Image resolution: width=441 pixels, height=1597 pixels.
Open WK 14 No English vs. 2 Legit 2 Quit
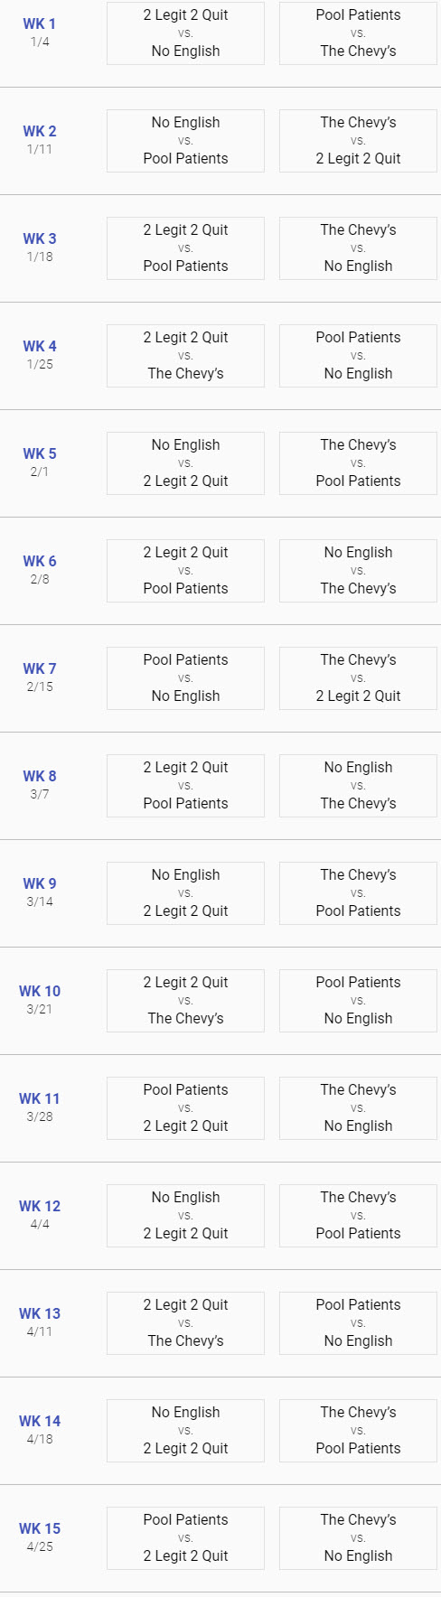coord(185,1431)
